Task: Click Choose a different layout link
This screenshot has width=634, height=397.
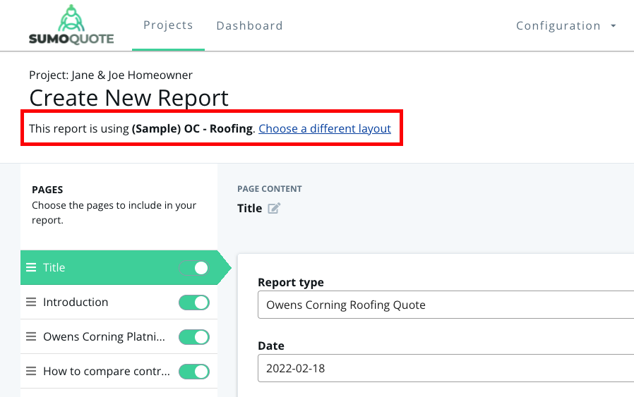Action: point(325,128)
